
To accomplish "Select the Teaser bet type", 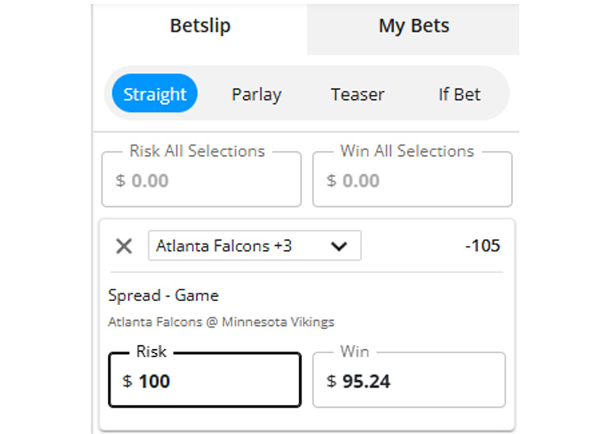I will click(x=358, y=94).
